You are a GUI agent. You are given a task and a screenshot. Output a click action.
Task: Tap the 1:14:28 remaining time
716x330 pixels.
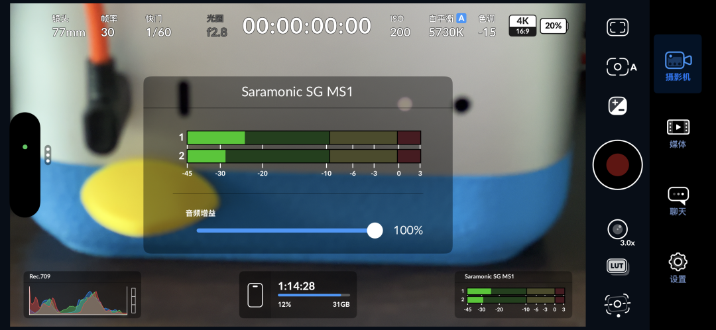click(296, 286)
